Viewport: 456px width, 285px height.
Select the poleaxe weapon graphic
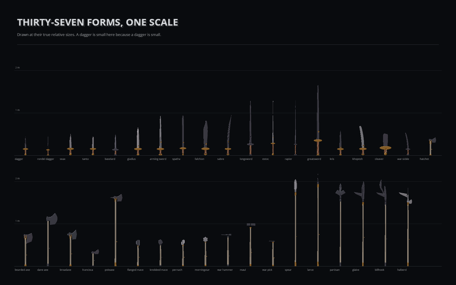116,230
